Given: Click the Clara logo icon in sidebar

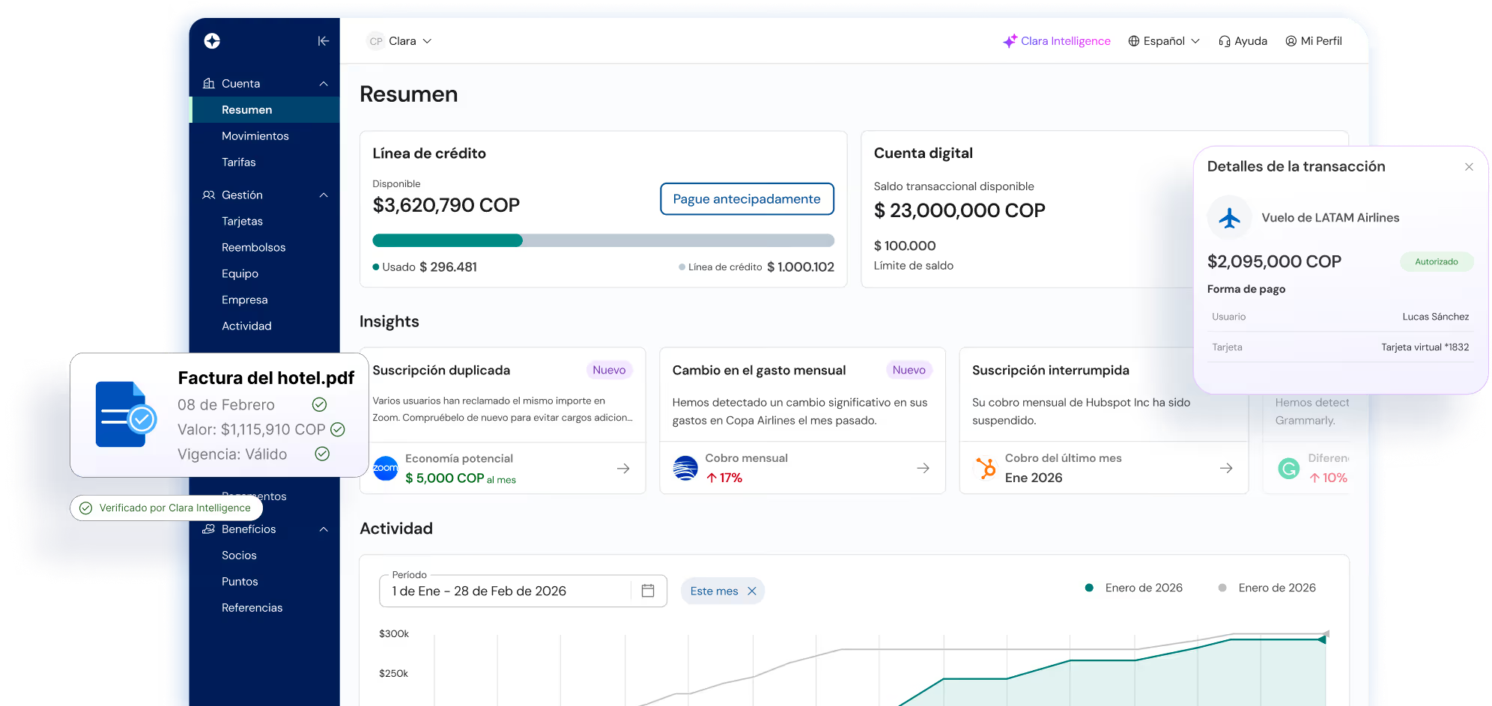Looking at the screenshot, I should 212,40.
